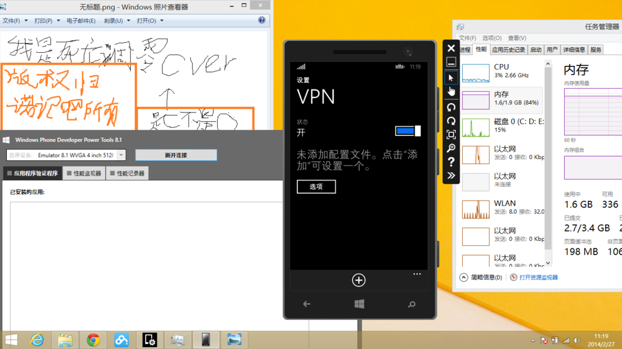
Task: Select the multi-touch hand input tool
Action: coord(451,91)
